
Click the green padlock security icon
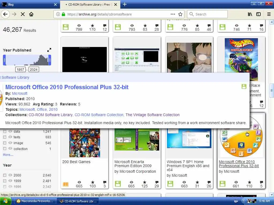pyautogui.click(x=63, y=14)
